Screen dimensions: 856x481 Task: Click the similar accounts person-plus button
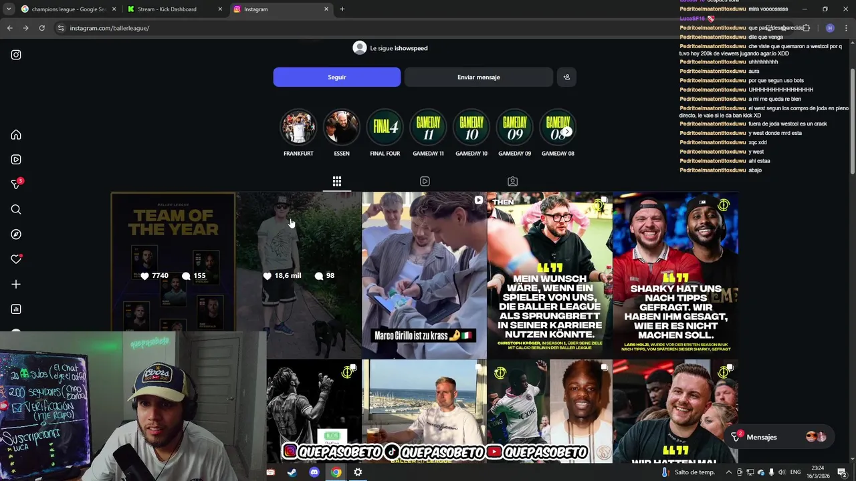tap(566, 77)
